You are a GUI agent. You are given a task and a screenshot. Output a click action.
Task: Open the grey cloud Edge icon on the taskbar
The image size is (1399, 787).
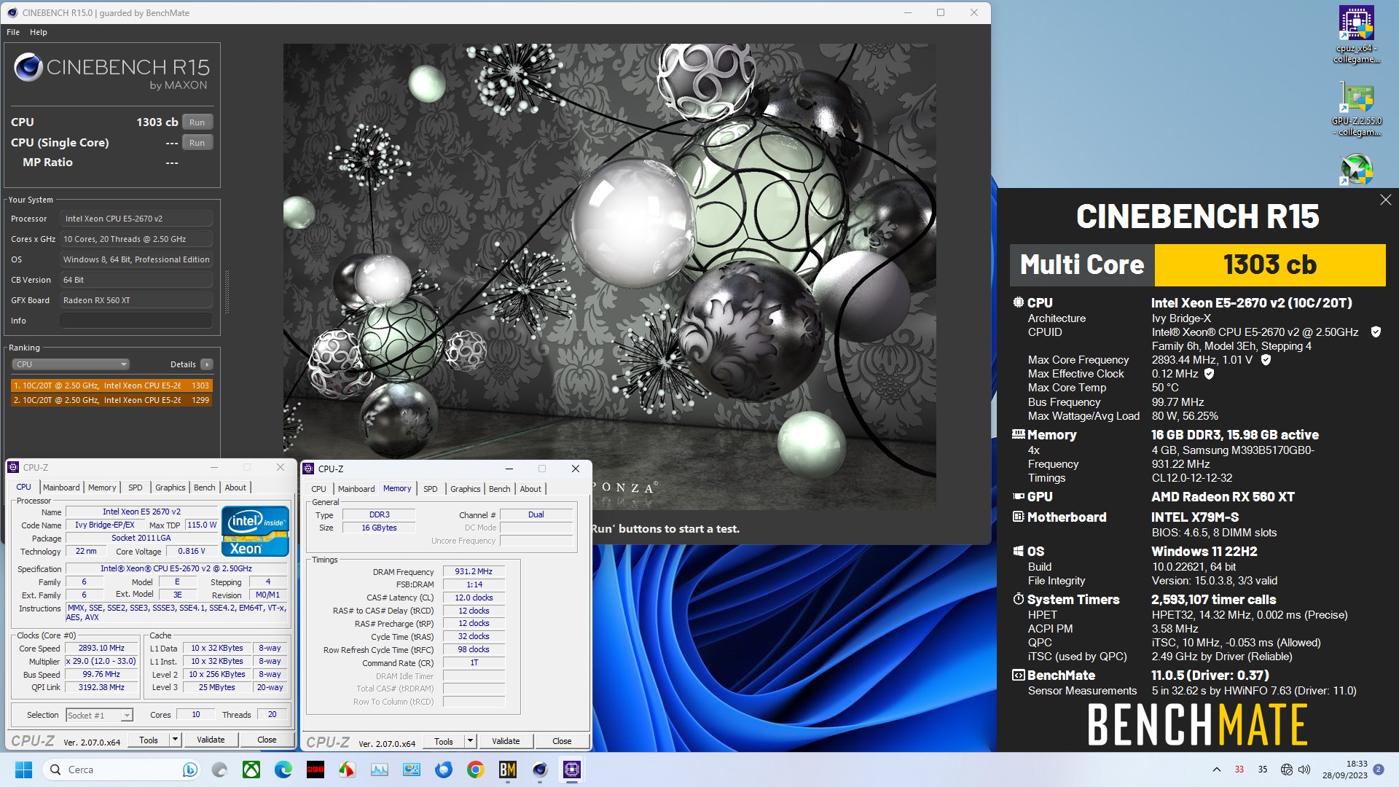[219, 770]
